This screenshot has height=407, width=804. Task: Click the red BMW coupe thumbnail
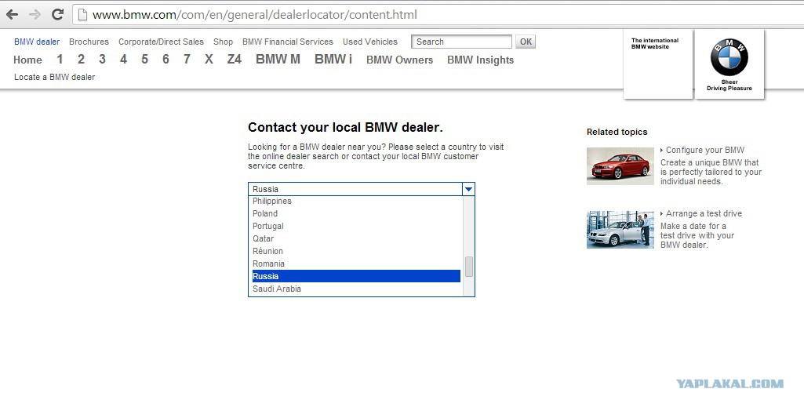(620, 166)
